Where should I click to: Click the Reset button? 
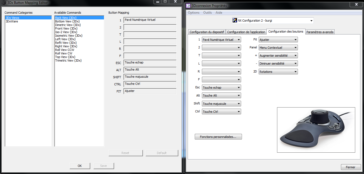point(126,153)
